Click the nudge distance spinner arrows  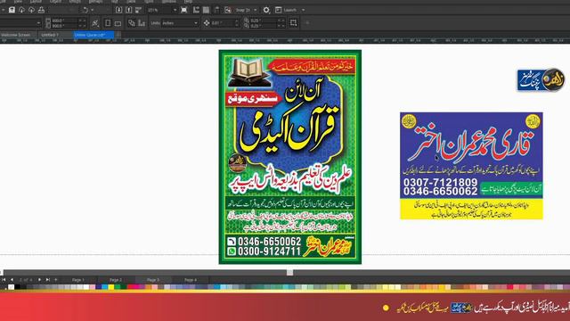(237, 23)
